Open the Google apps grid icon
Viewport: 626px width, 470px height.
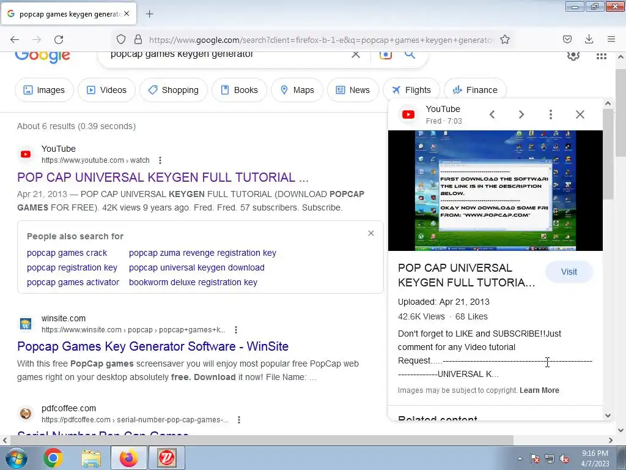(x=602, y=56)
